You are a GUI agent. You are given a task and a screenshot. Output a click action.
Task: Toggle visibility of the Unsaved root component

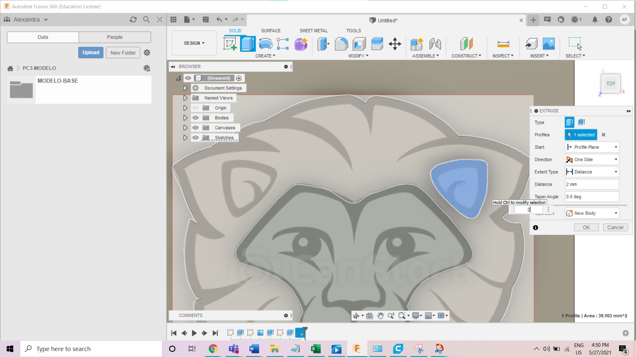[x=188, y=78]
